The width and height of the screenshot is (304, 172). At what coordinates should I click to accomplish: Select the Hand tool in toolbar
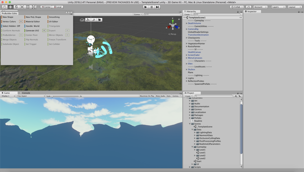point(5,7)
